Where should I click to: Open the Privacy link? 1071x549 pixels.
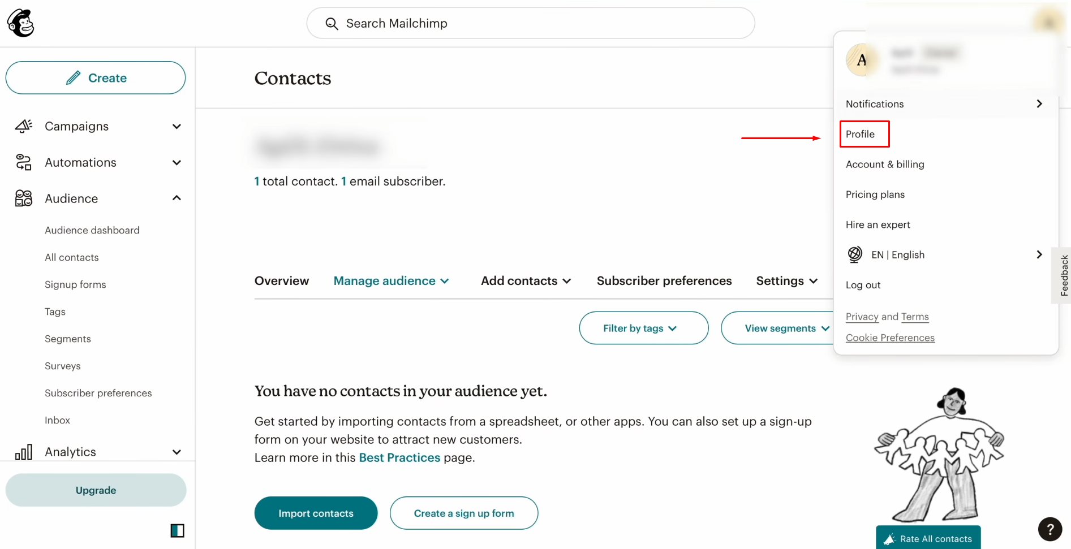click(x=862, y=317)
